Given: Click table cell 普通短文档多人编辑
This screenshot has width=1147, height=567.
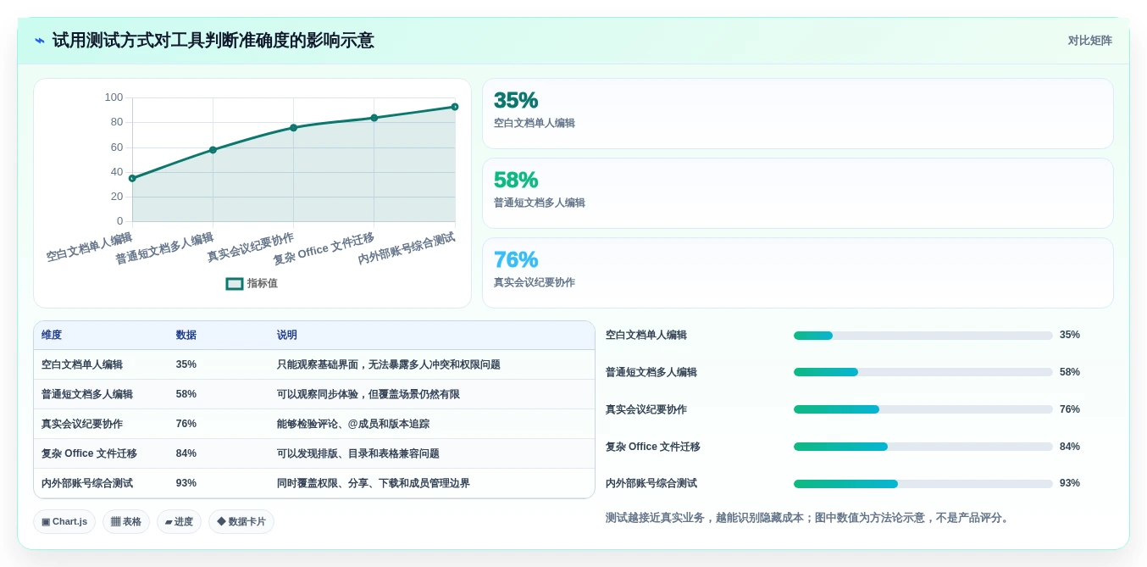Looking at the screenshot, I should tap(87, 394).
